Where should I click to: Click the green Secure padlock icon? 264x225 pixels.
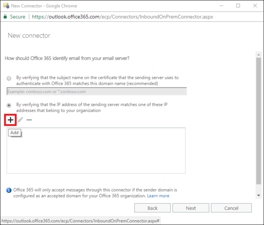point(5,17)
